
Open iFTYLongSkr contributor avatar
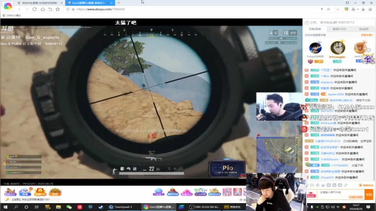click(x=338, y=48)
